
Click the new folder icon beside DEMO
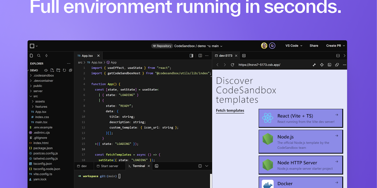tap(58, 70)
